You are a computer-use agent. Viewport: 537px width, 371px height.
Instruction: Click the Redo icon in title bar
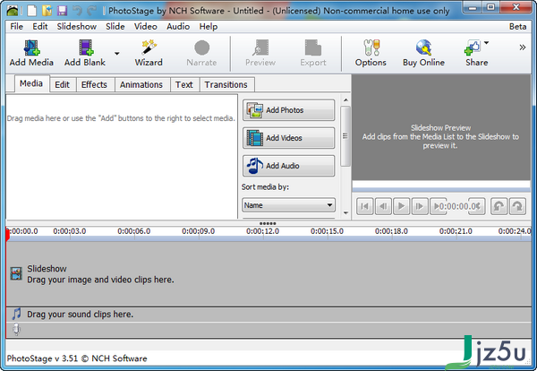(x=91, y=11)
